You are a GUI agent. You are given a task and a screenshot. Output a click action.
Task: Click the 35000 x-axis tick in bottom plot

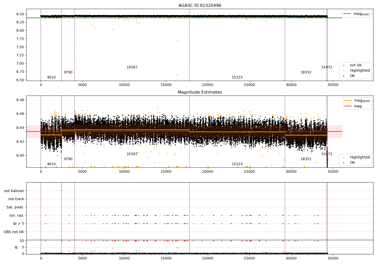point(333,258)
